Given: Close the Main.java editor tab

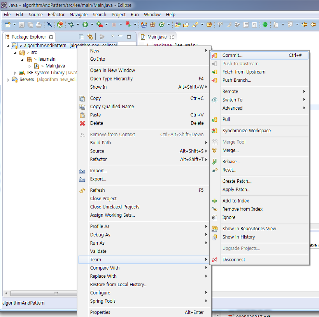Looking at the screenshot, I should coord(172,37).
